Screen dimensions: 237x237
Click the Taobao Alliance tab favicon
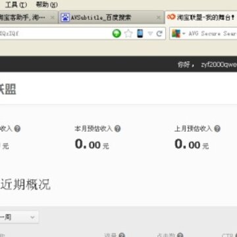pos(171,16)
